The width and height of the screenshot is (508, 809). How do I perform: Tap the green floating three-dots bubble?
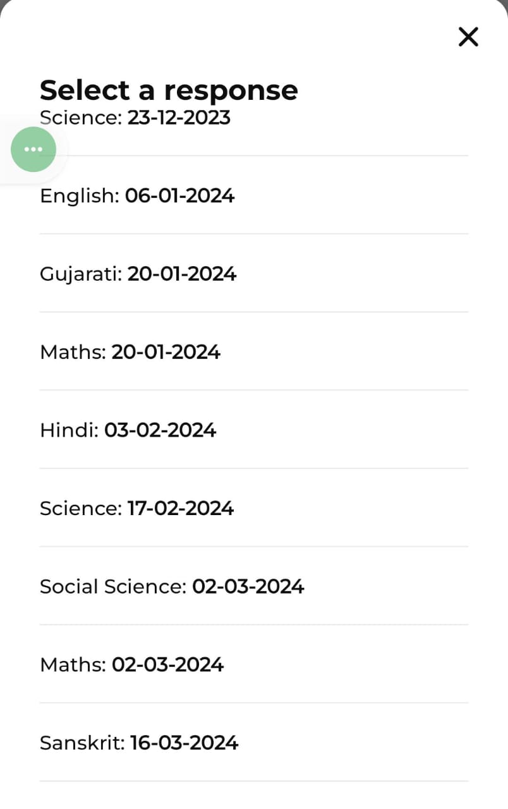[x=33, y=149]
